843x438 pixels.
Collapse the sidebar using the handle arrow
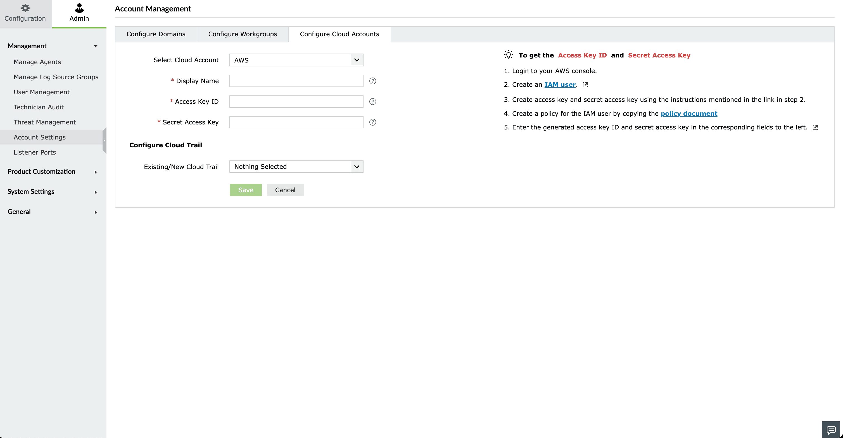tap(105, 140)
